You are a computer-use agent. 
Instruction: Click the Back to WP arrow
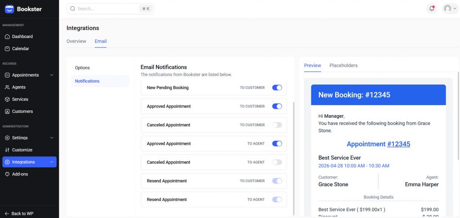point(7,214)
